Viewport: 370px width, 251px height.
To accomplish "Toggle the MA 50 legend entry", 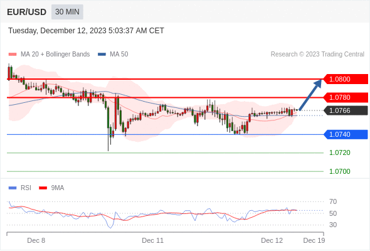I will 113,55.
